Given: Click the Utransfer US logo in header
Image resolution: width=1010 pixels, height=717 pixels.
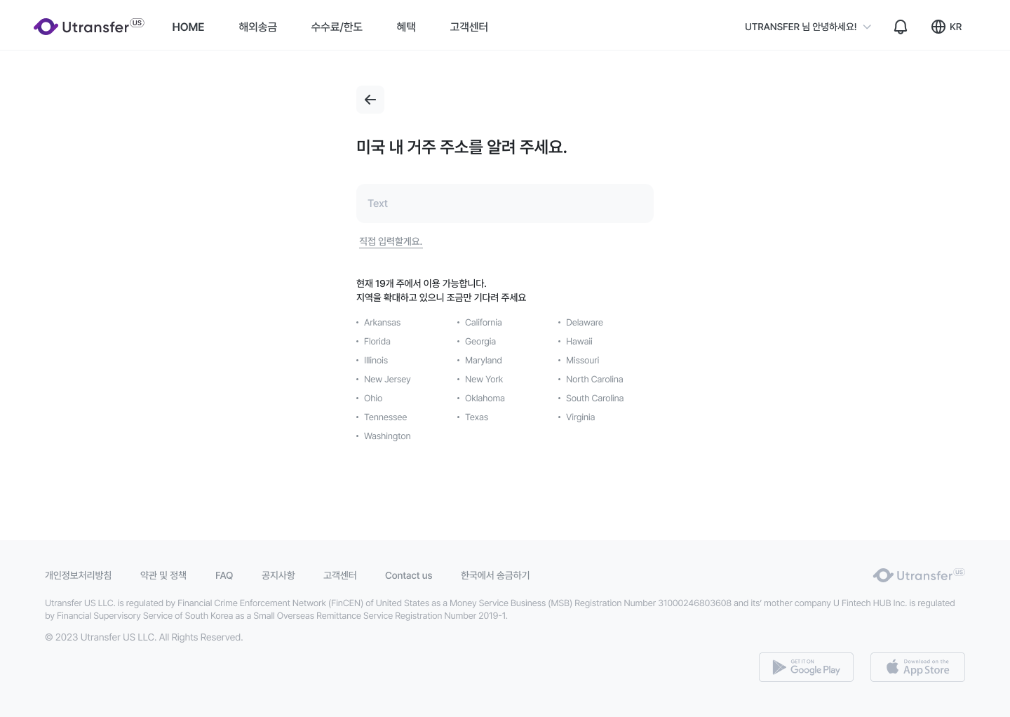Looking at the screenshot, I should tap(89, 27).
